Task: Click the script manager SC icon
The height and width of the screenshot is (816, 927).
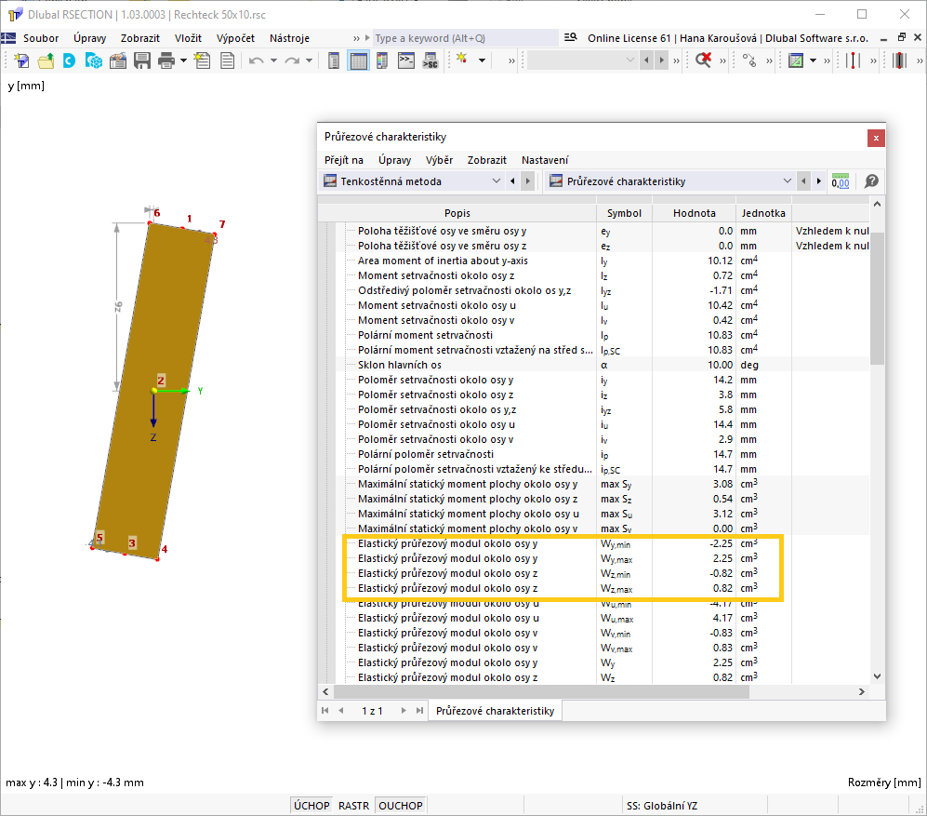Action: click(x=430, y=60)
